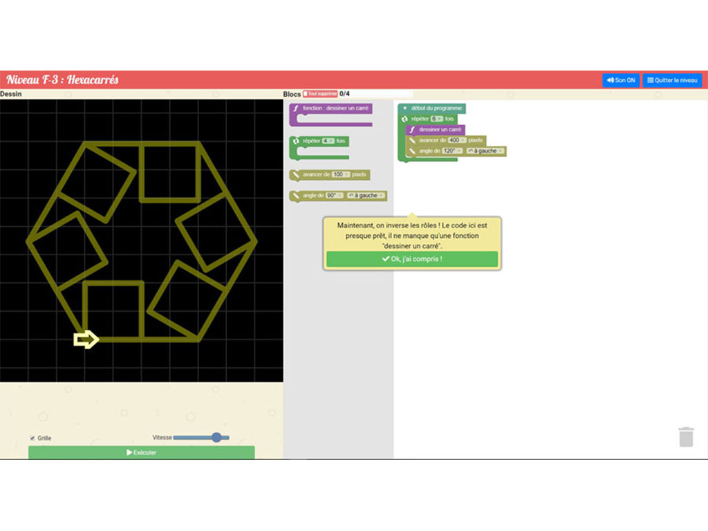Click the red Tout supprimer button

[x=319, y=94]
